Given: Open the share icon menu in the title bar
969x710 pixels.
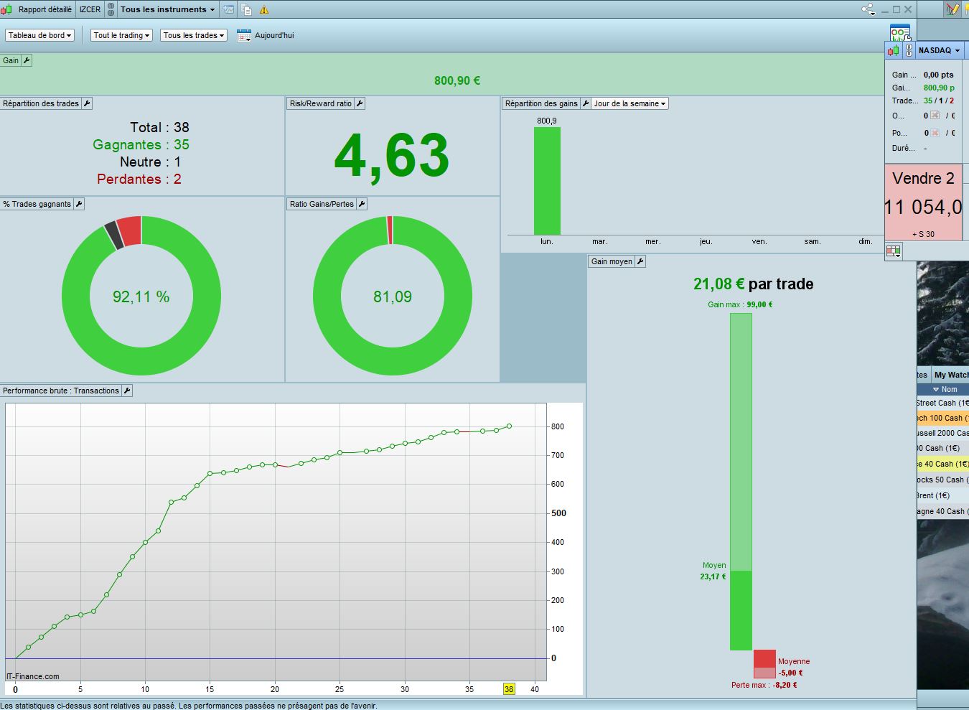Looking at the screenshot, I should [869, 9].
